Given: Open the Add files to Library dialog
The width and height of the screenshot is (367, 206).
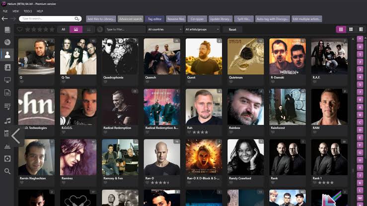Looking at the screenshot, I should 101,19.
